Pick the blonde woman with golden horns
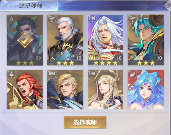 coord(105,90)
